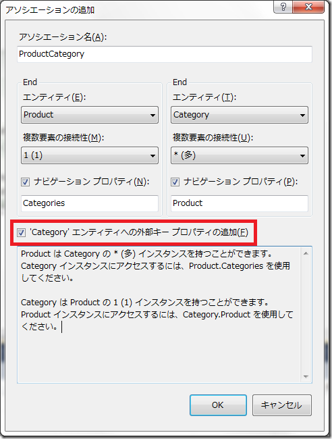Image resolution: width=332 pixels, height=439 pixels.
Task: Open the 1 (1) multiplicity dropdown
Action: point(90,155)
